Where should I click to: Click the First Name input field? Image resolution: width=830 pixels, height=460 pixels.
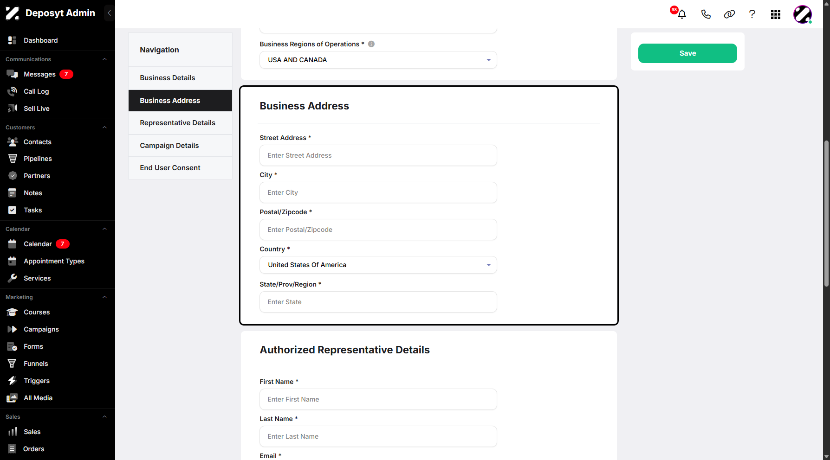(x=378, y=399)
